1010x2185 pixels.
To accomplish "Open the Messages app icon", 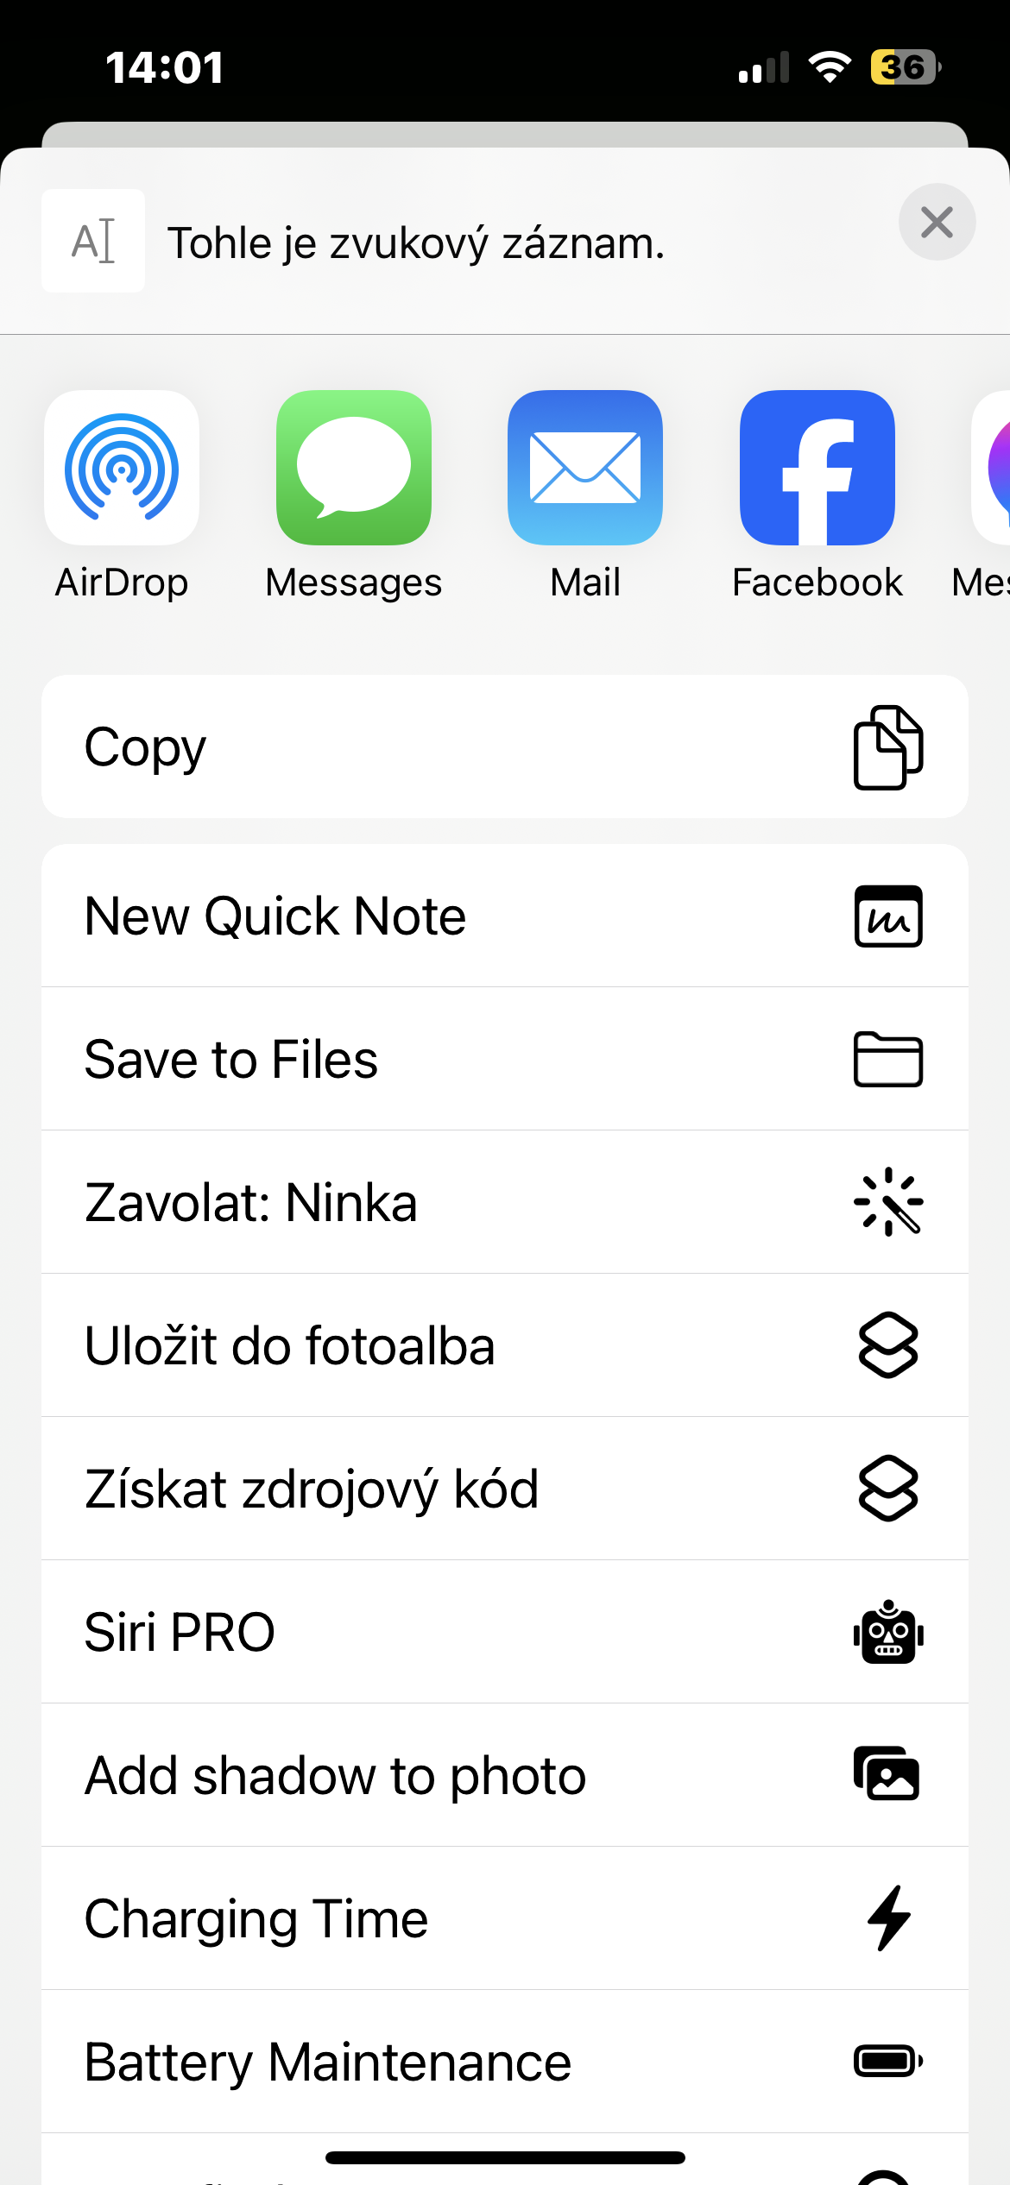I will pyautogui.click(x=354, y=468).
